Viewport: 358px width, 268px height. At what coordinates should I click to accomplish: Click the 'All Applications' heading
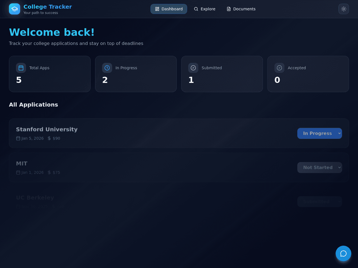[34, 105]
